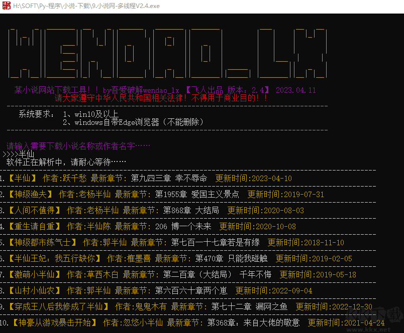Click the version text '版本：2.4'
404x333 pixels.
coord(246,90)
